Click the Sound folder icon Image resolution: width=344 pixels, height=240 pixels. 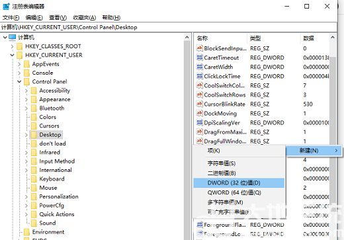tap(34, 223)
